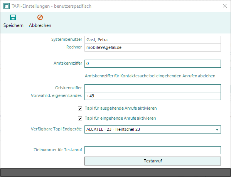Start a test call with Testanruf button
Viewport: 231px width, 177px height.
click(153, 161)
